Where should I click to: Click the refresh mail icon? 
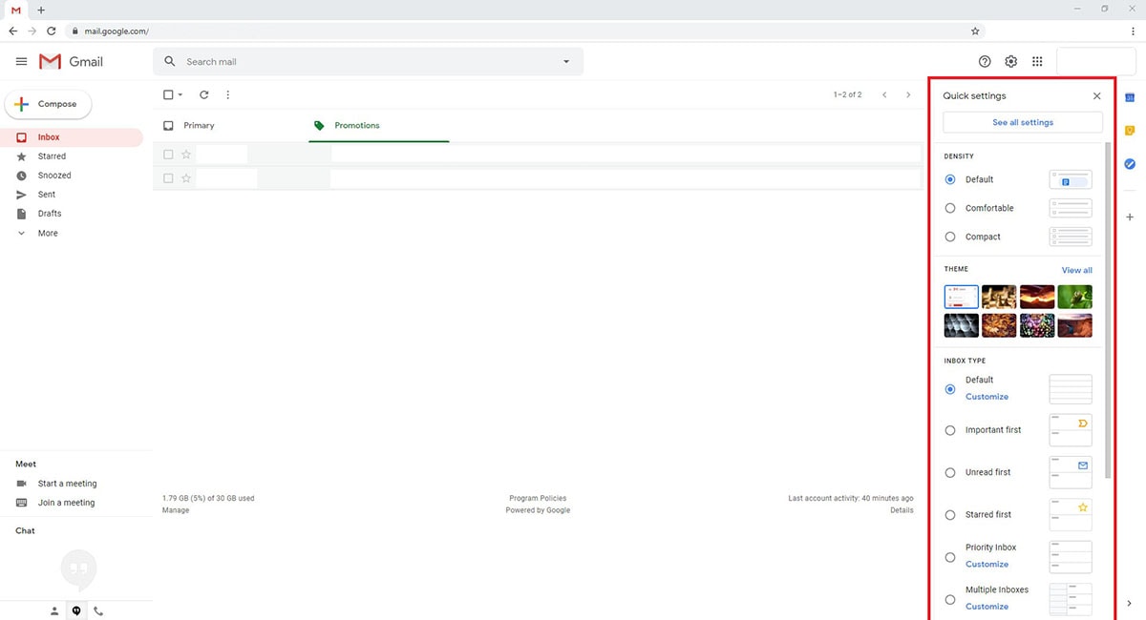coord(203,95)
